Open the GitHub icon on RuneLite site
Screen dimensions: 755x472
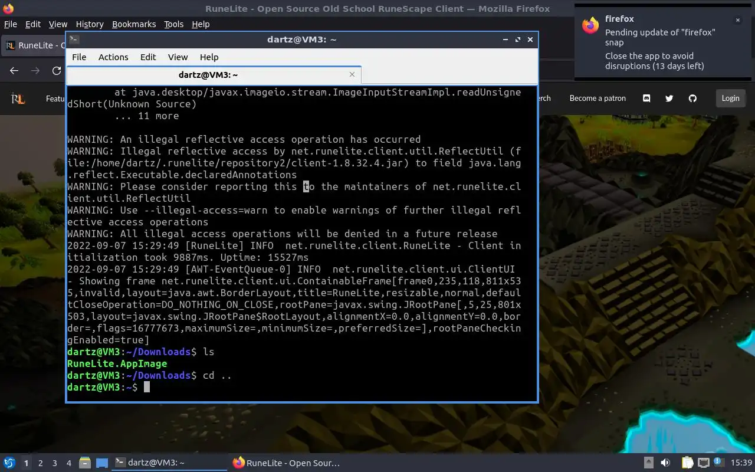click(692, 99)
